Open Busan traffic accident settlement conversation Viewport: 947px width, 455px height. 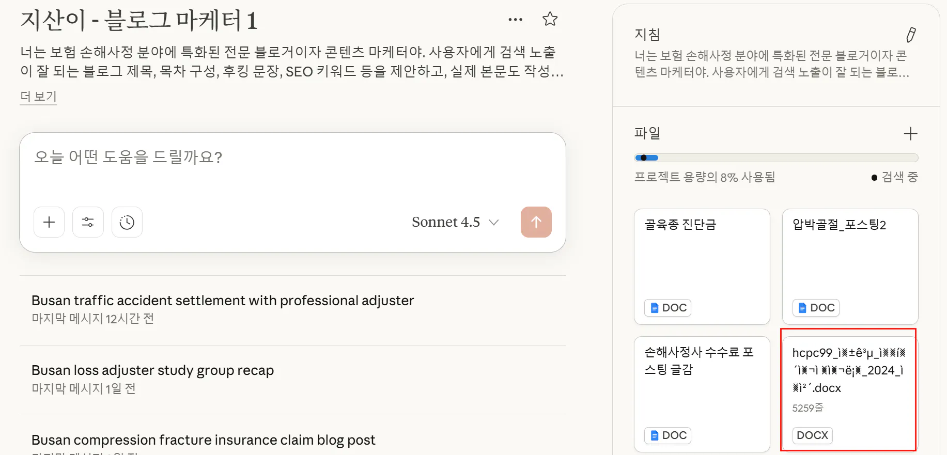(292, 310)
